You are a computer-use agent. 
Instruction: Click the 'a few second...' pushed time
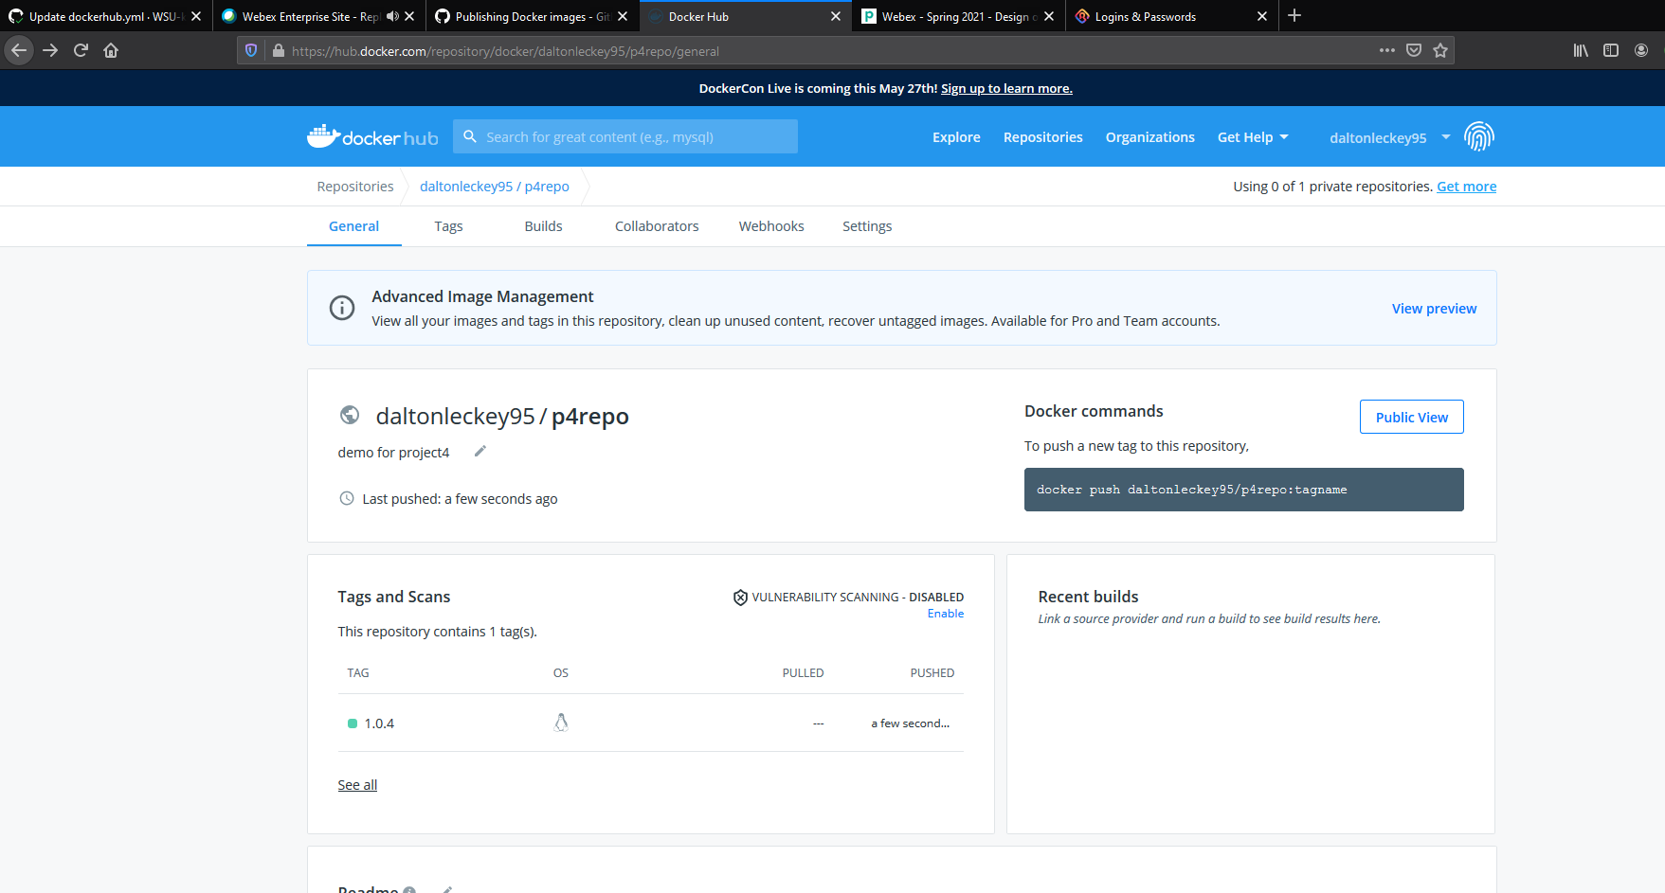tap(910, 723)
